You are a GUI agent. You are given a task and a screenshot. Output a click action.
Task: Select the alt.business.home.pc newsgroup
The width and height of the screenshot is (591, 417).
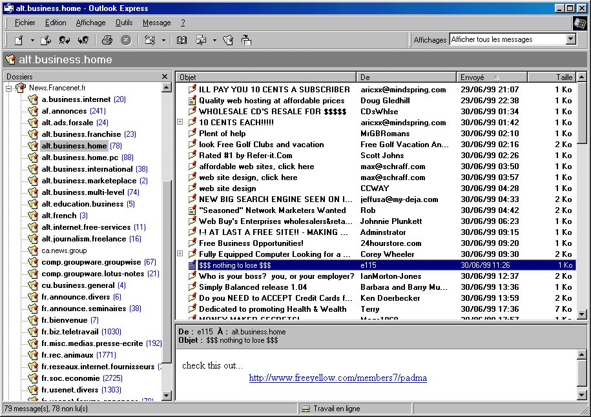80,158
